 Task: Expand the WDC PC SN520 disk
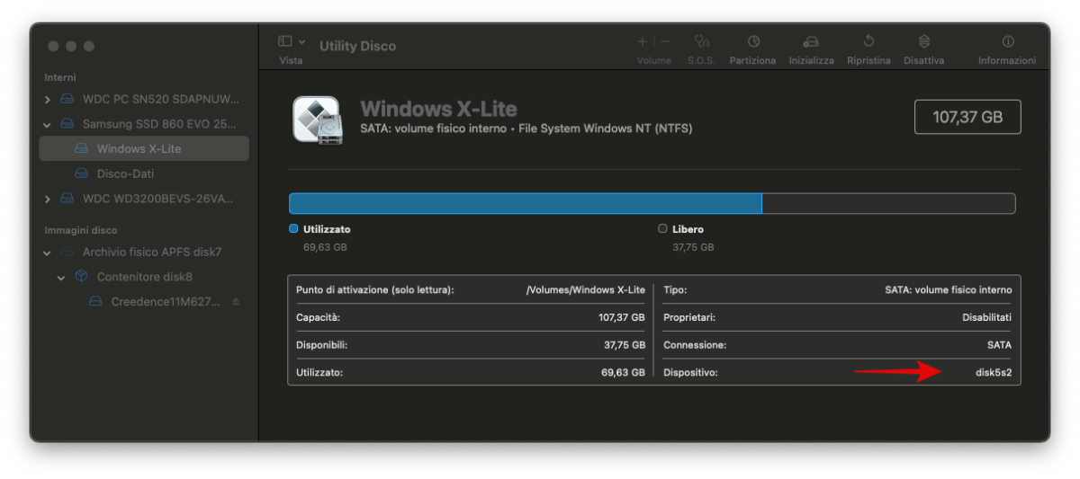pyautogui.click(x=48, y=99)
